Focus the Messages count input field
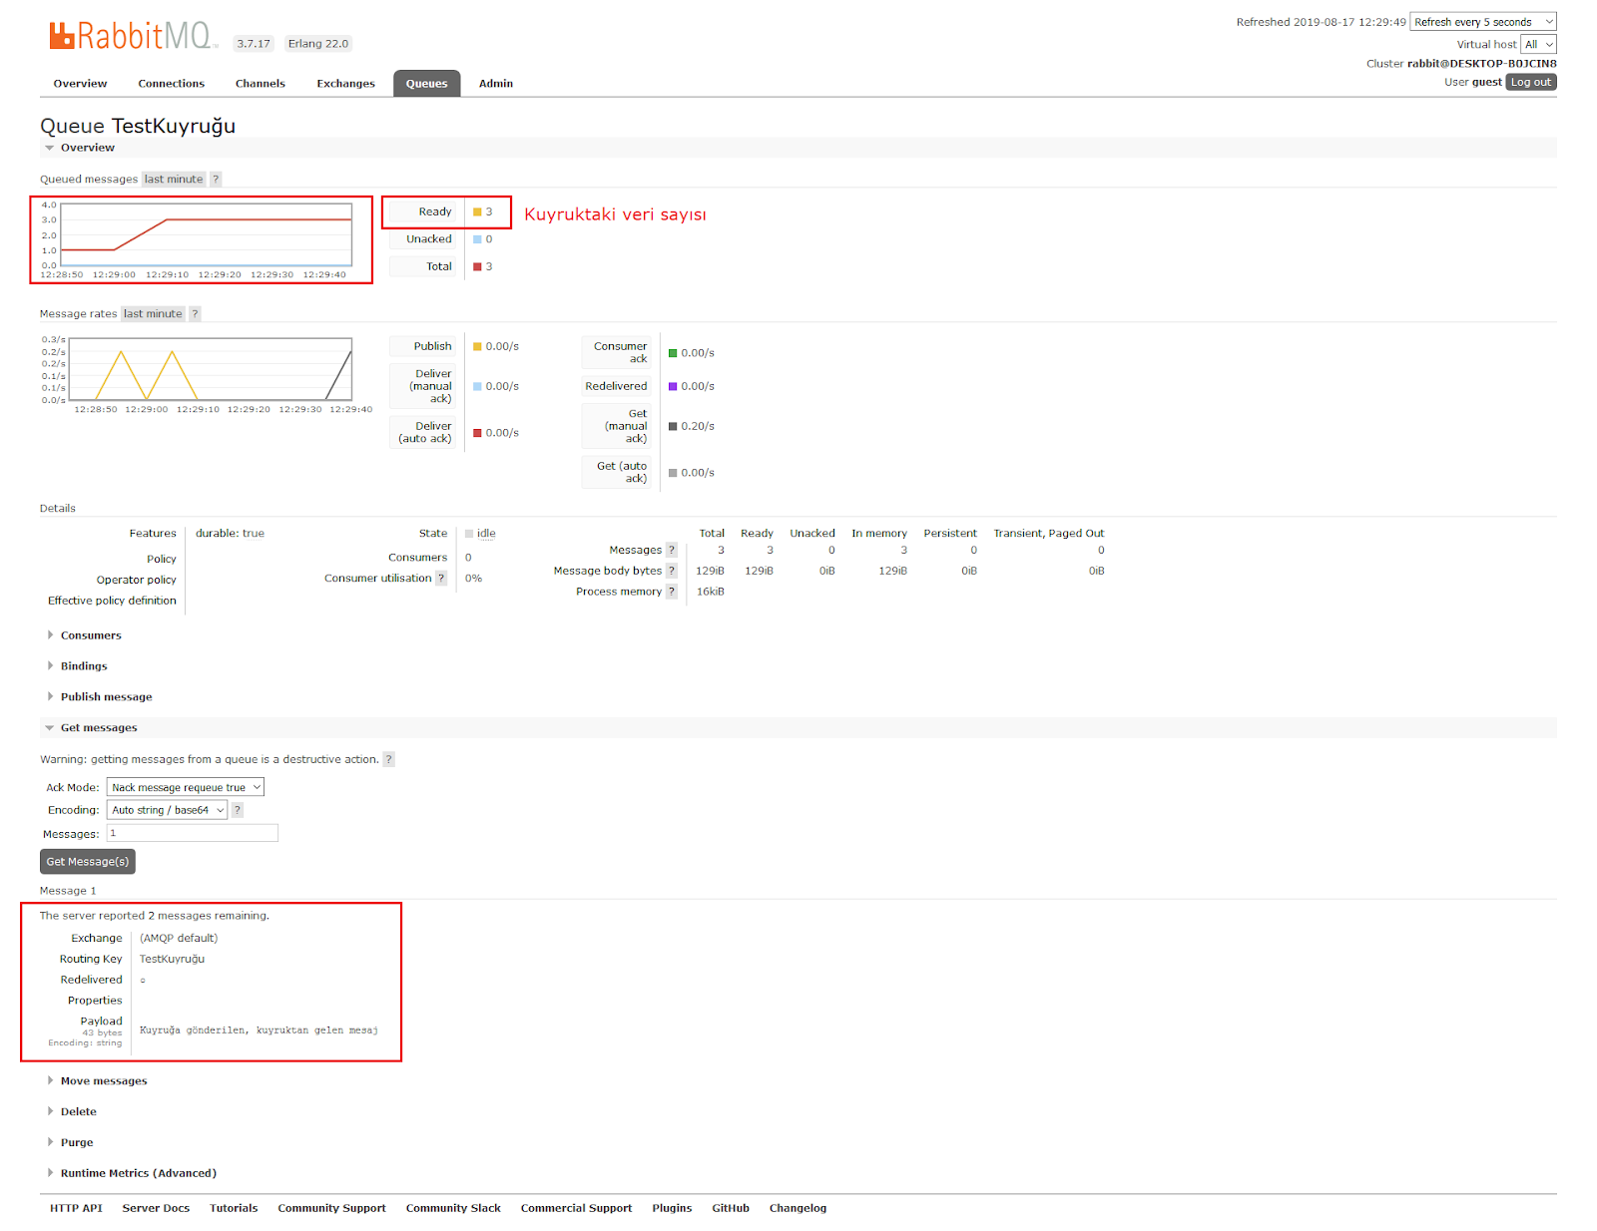The image size is (1597, 1231). tap(193, 834)
